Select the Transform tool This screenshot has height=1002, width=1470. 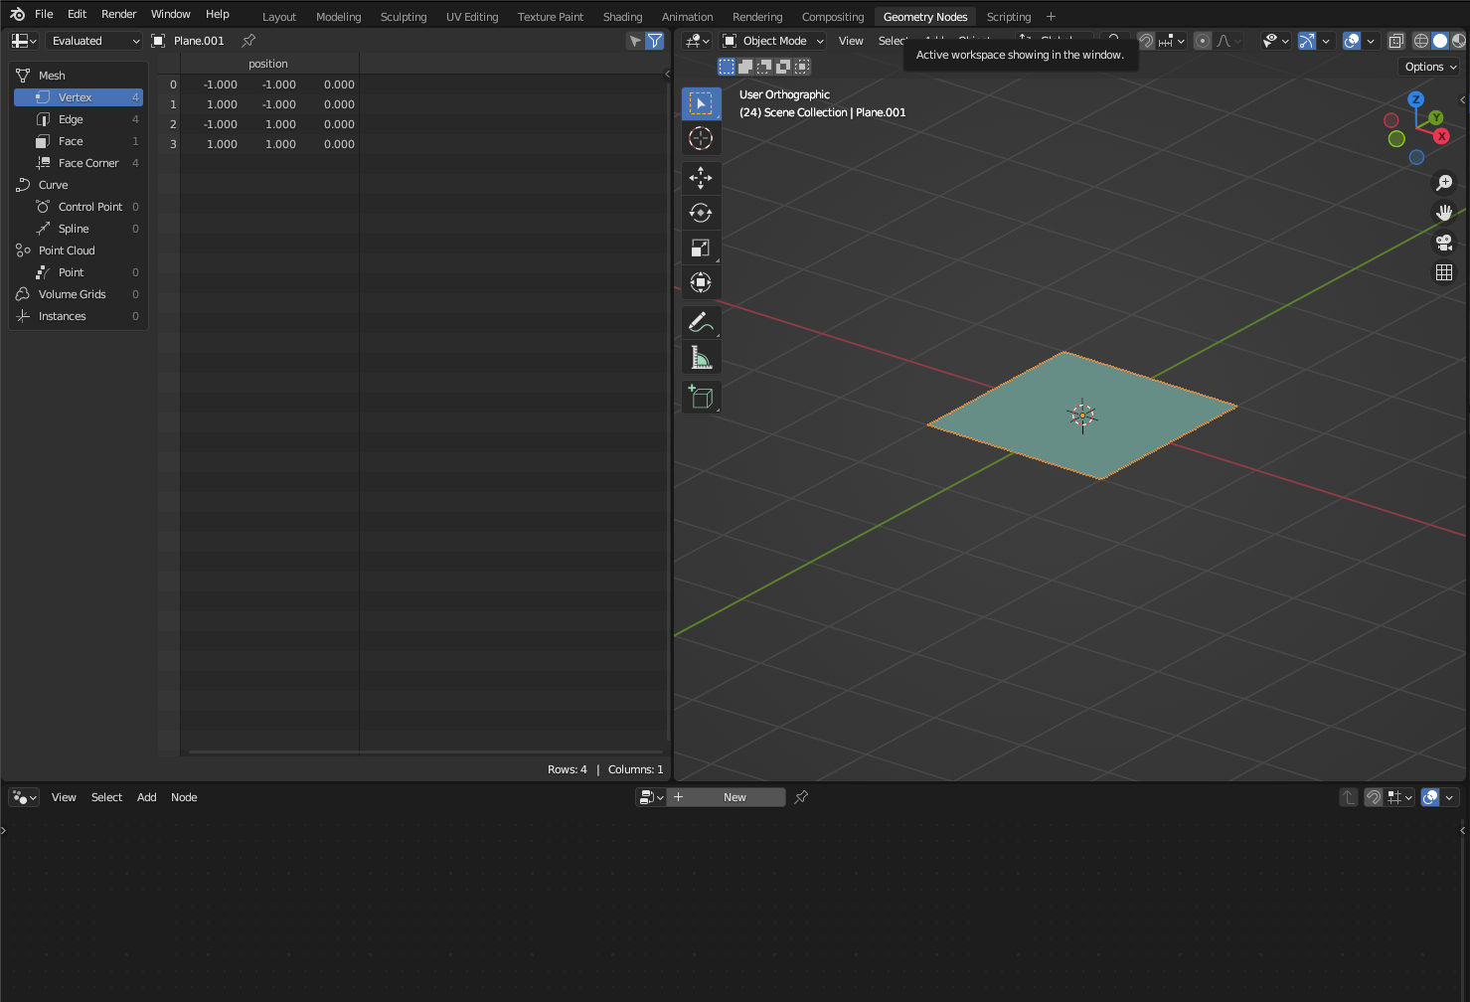click(701, 282)
